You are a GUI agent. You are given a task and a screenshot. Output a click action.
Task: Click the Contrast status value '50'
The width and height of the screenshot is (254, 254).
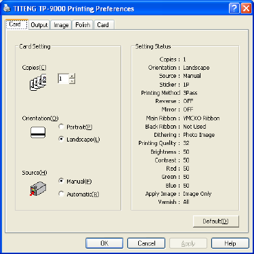click(x=186, y=160)
